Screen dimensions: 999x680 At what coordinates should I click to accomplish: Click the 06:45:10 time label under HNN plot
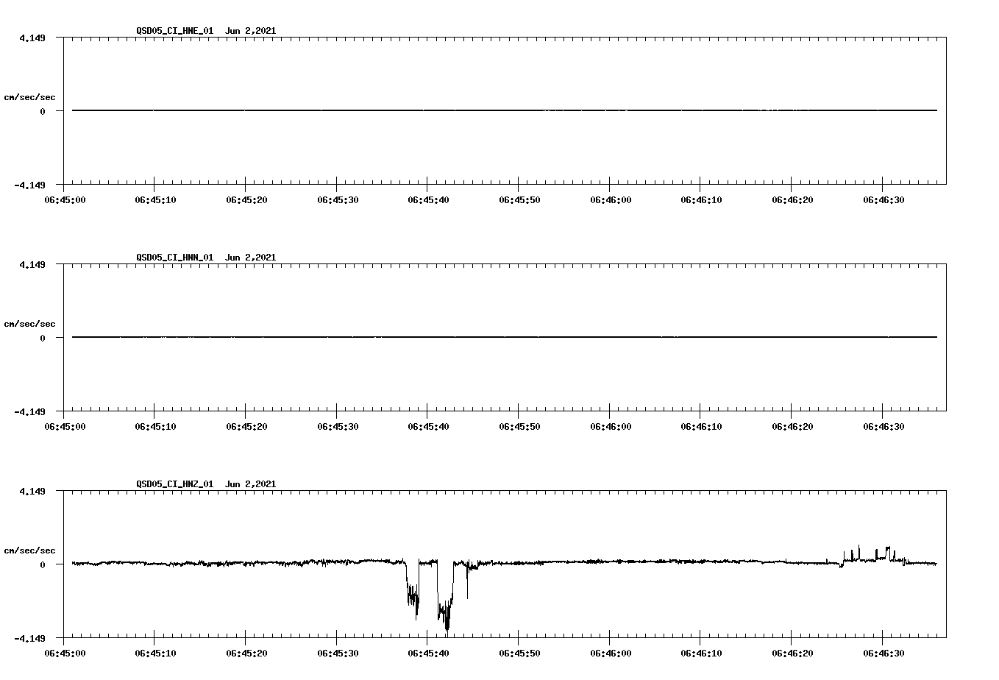pos(155,427)
